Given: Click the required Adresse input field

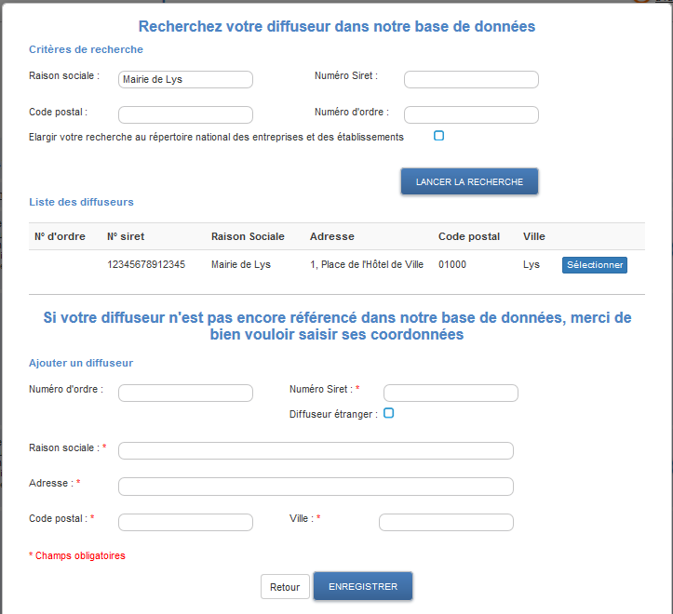Looking at the screenshot, I should point(316,487).
